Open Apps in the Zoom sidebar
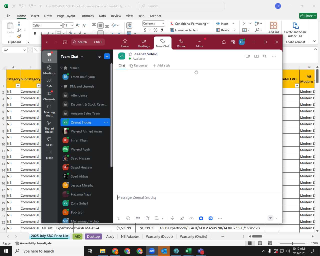 [x=49, y=141]
